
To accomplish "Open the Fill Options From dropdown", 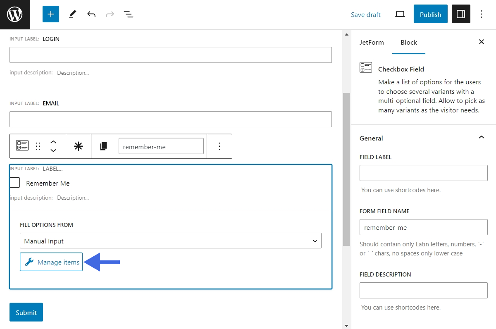I will coord(171,240).
